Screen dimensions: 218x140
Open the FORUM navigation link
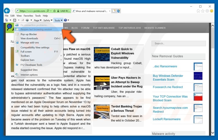pyautogui.click(x=85, y=28)
